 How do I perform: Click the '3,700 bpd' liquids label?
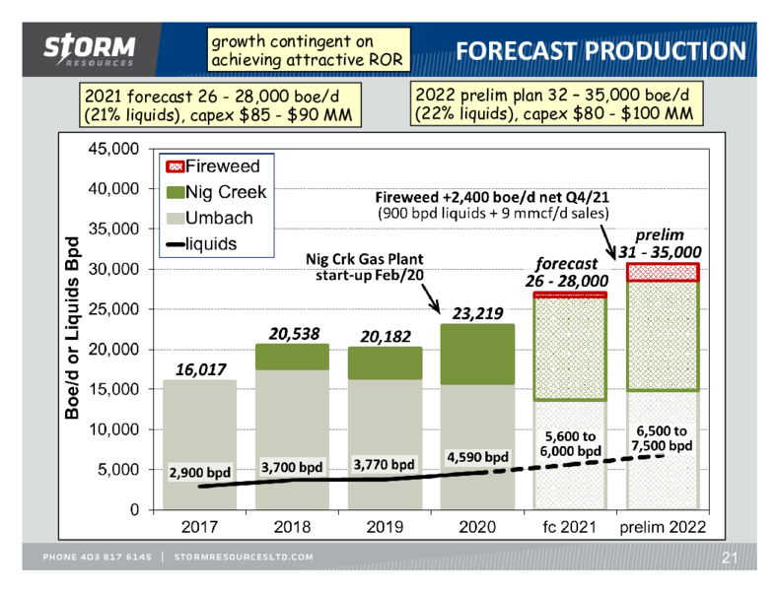(292, 467)
